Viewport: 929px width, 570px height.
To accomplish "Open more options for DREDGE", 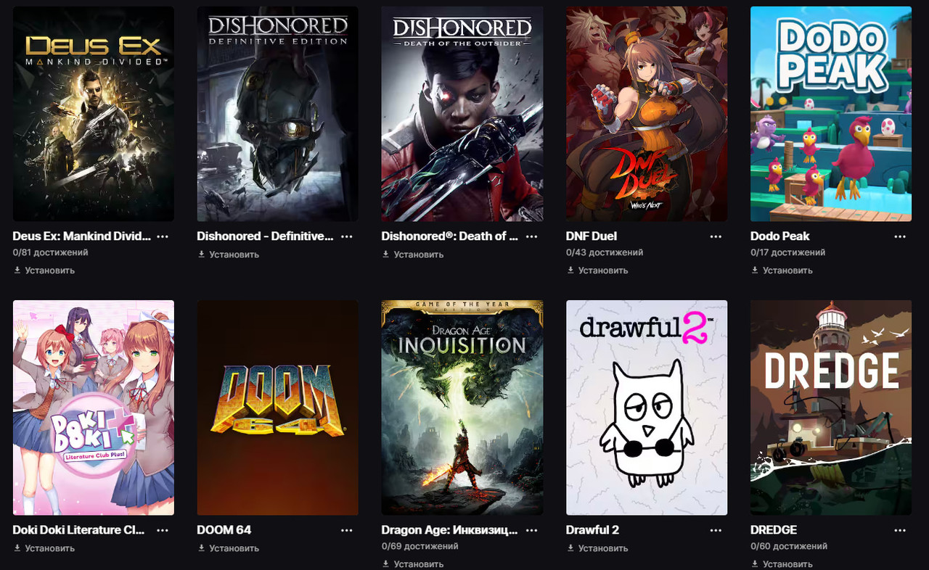I will (x=900, y=531).
